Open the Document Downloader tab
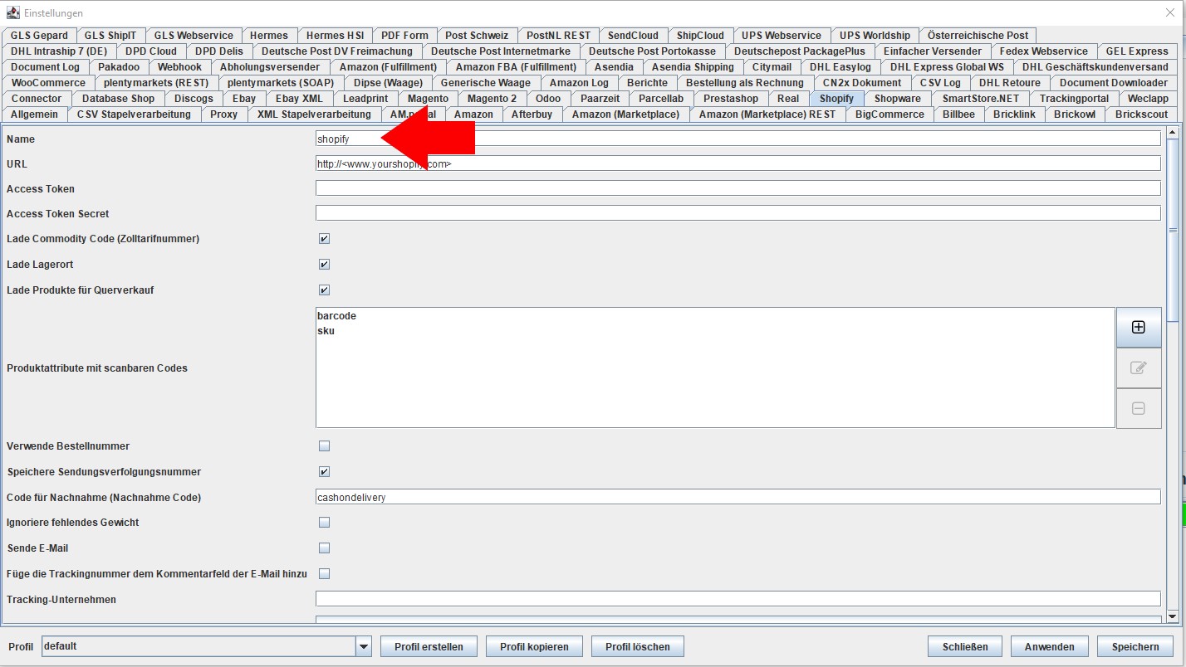The width and height of the screenshot is (1186, 667). [x=1114, y=83]
